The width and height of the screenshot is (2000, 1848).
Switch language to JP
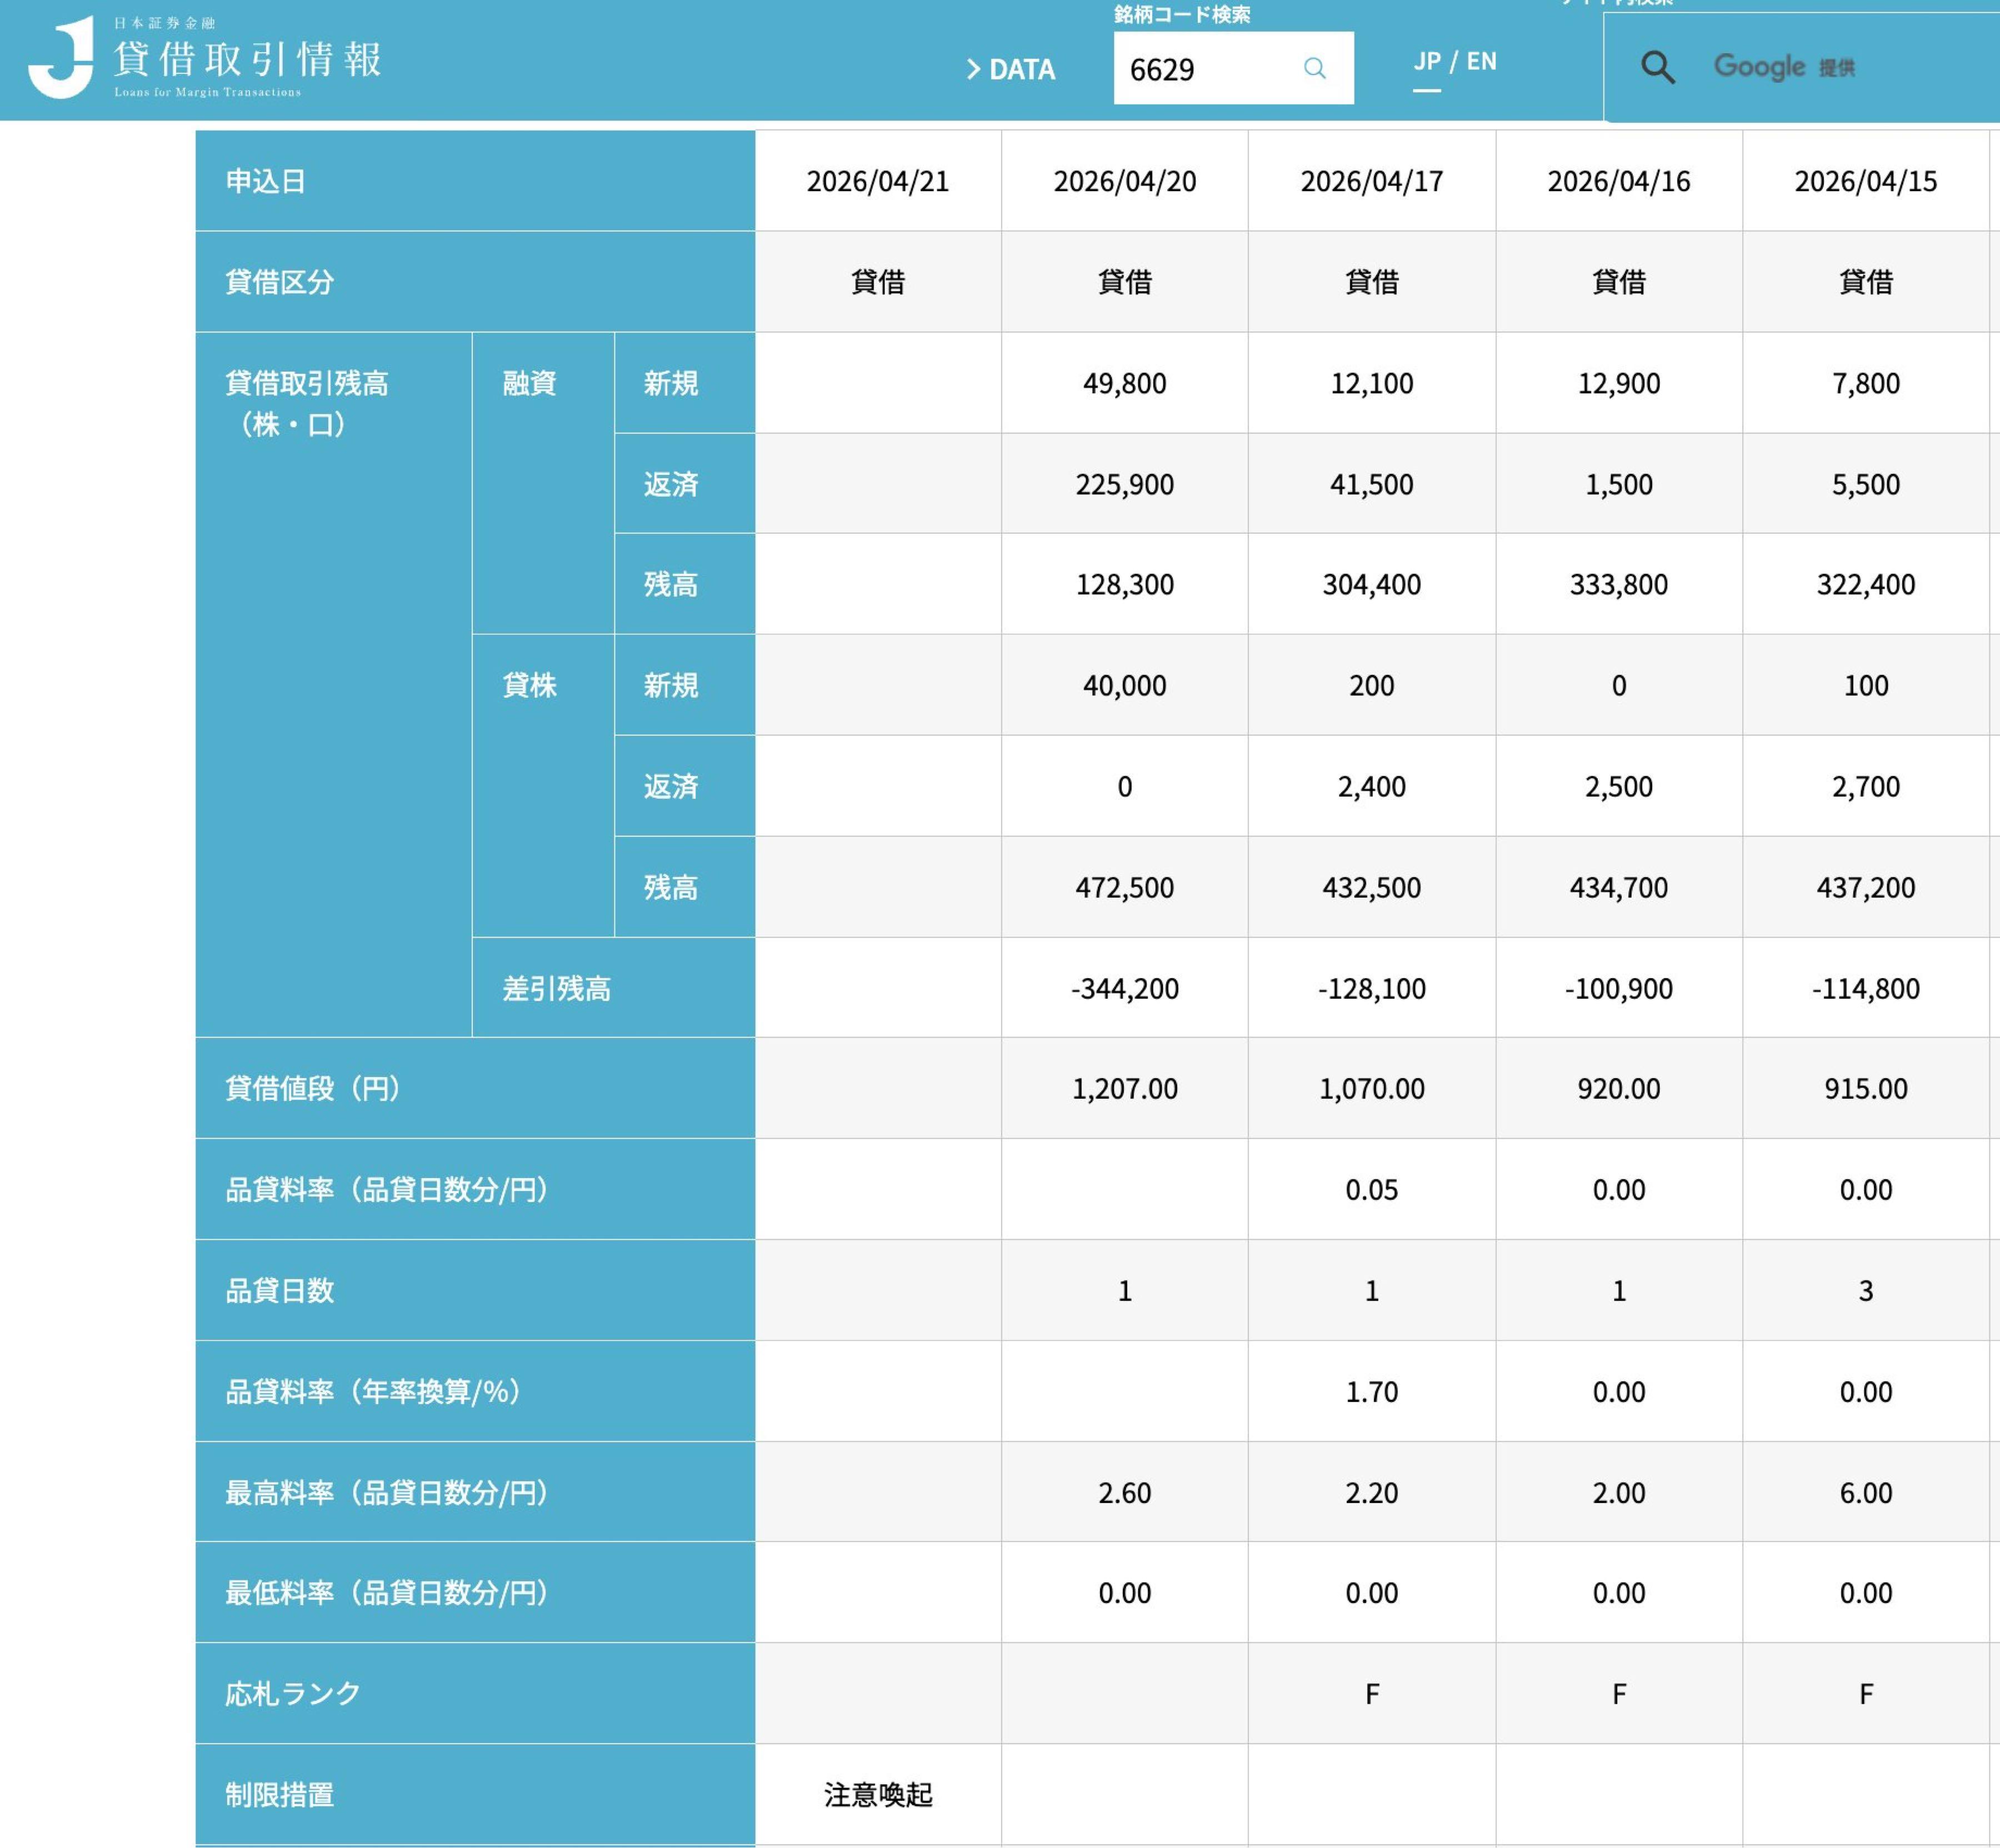tap(1427, 61)
